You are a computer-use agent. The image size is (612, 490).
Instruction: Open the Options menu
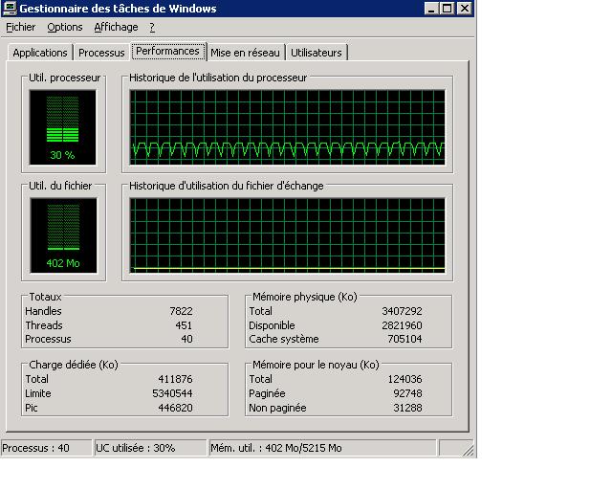click(65, 28)
